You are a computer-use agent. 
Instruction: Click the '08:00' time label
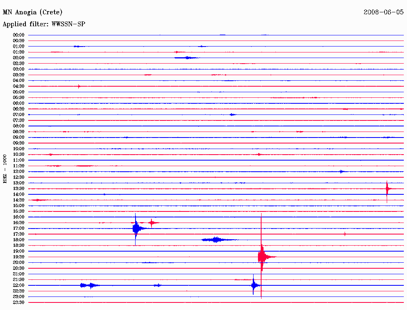19,126
